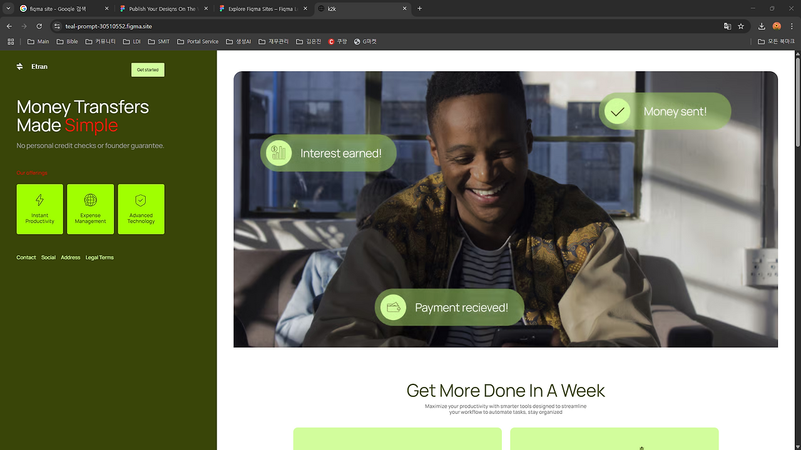Open the apps grid in bookmarks bar

point(11,42)
